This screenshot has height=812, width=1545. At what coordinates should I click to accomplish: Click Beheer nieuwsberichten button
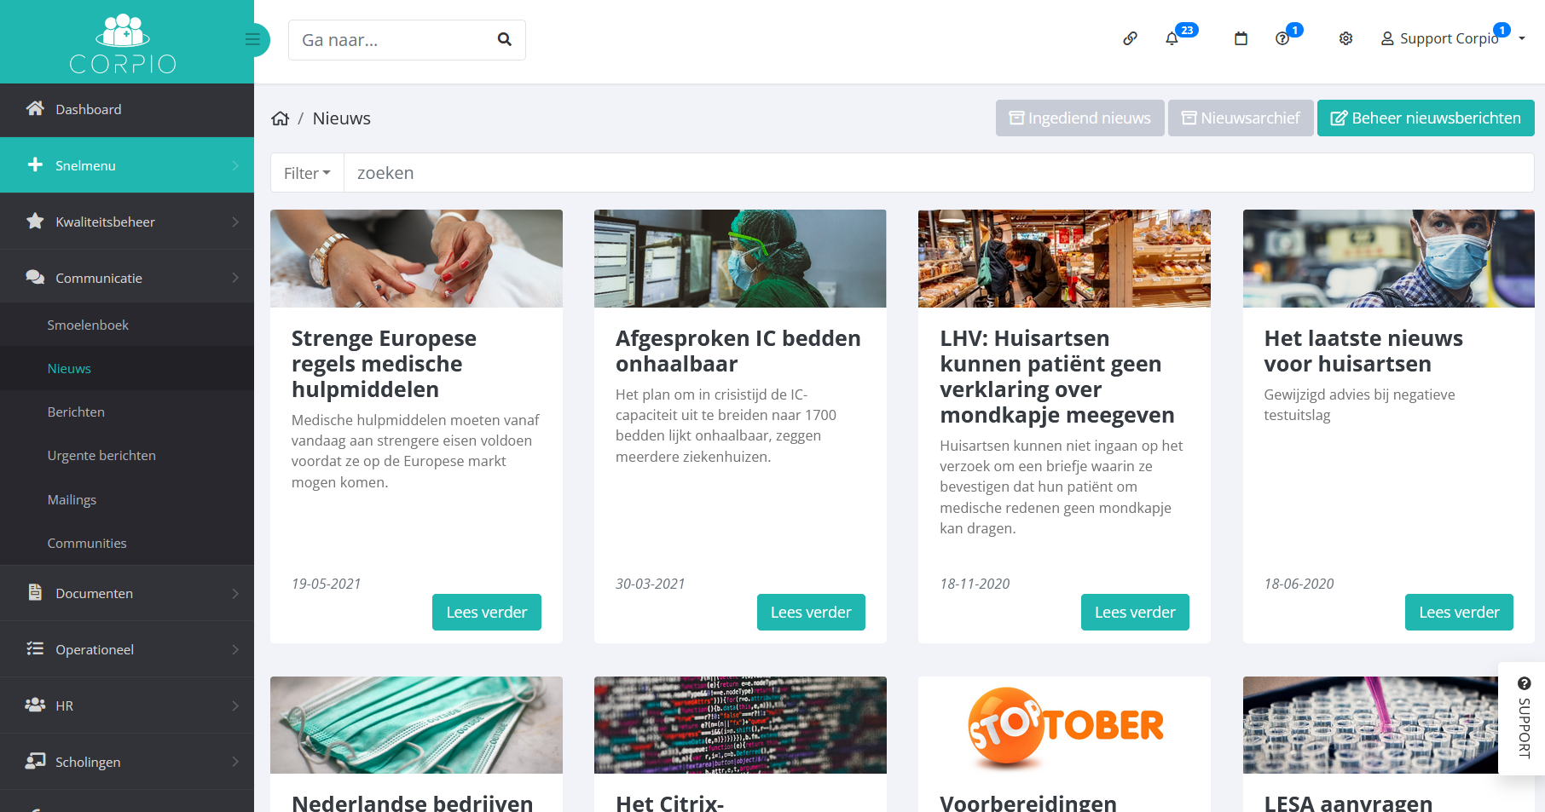1426,118
